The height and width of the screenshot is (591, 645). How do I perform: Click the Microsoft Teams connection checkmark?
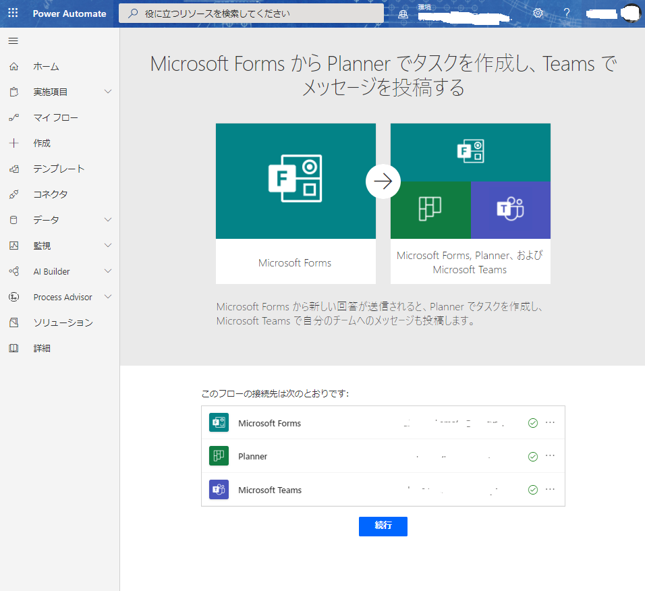[x=533, y=489]
